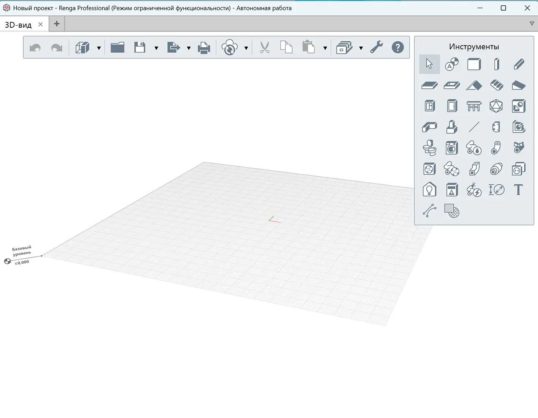Viewport: 538px width, 418px height.
Task: Select the Opening tool
Action: pyautogui.click(x=452, y=85)
